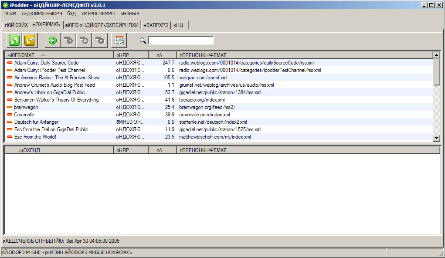Viewport: 445px width, 258px height.
Task: Sort feeds by the мЮГБЮМХЕ name column
Action: point(59,55)
